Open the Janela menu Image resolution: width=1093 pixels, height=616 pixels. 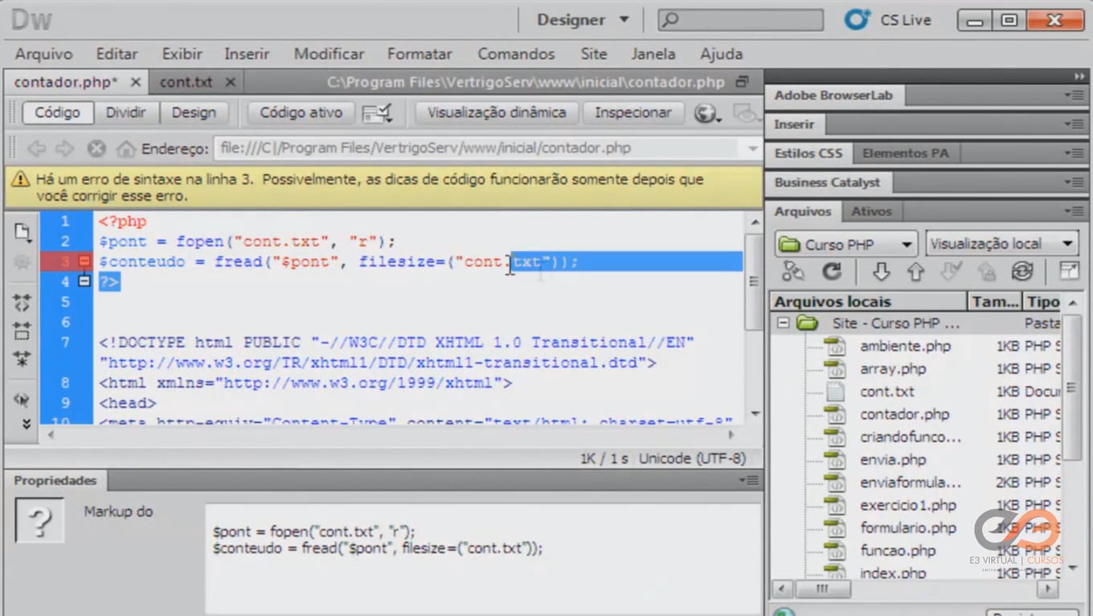[x=653, y=54]
